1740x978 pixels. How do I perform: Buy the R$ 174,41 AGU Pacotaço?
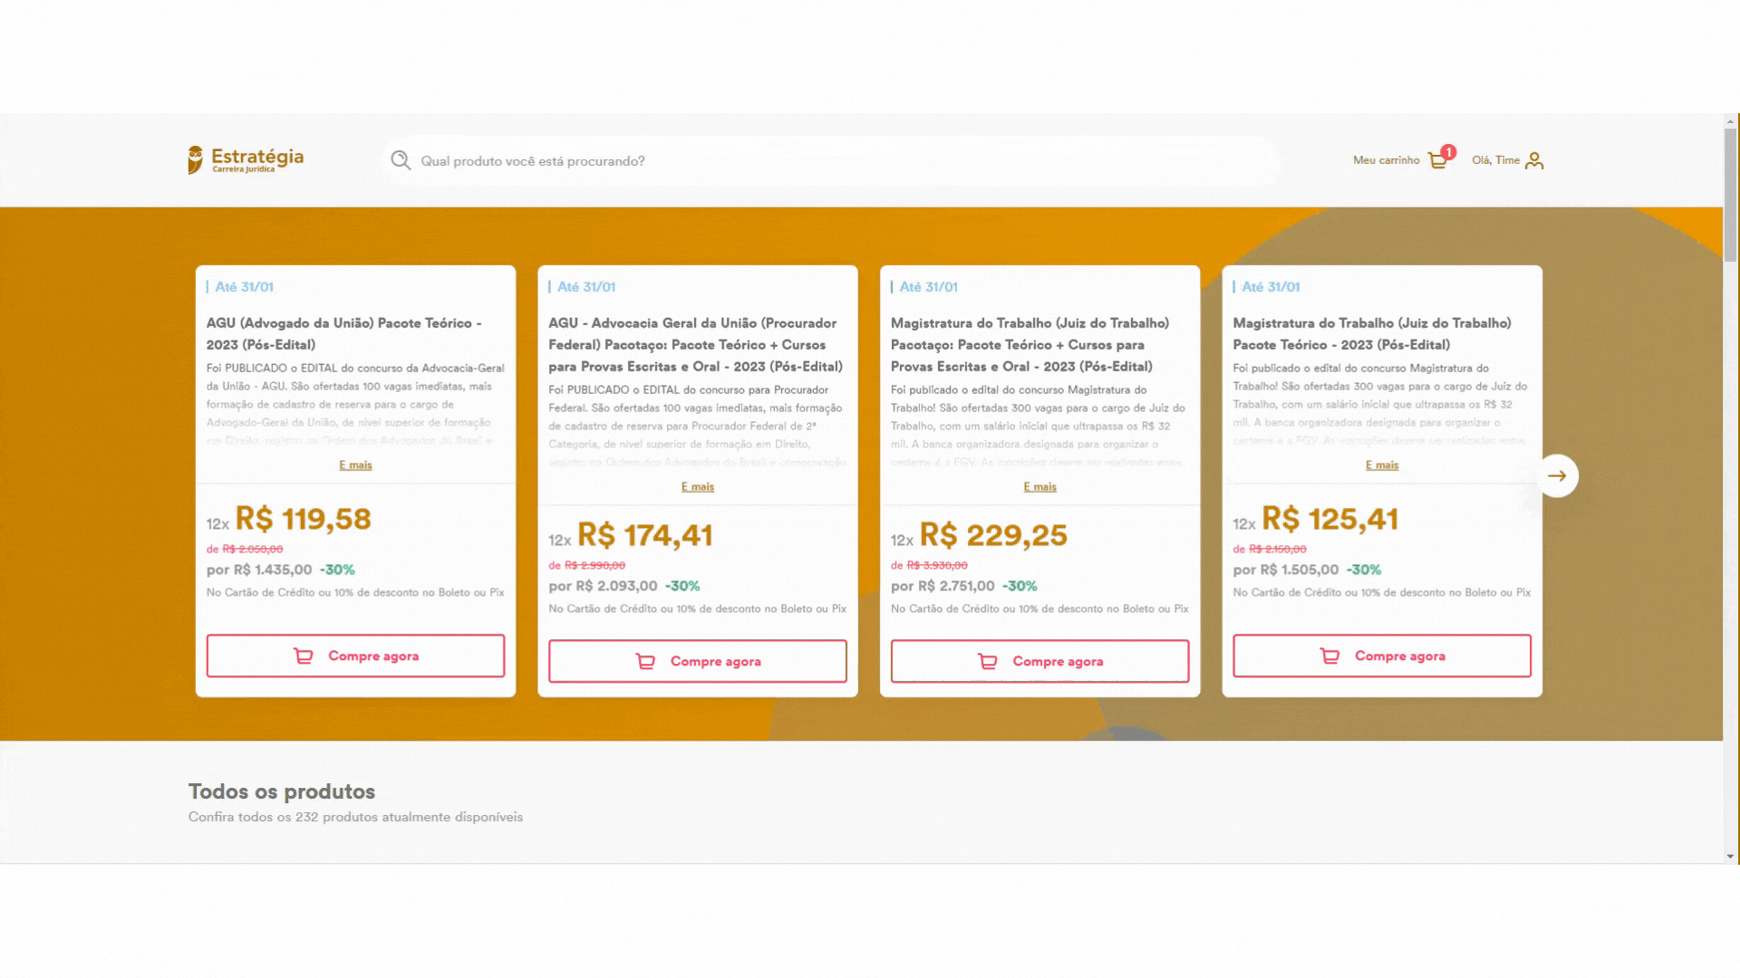(x=698, y=661)
